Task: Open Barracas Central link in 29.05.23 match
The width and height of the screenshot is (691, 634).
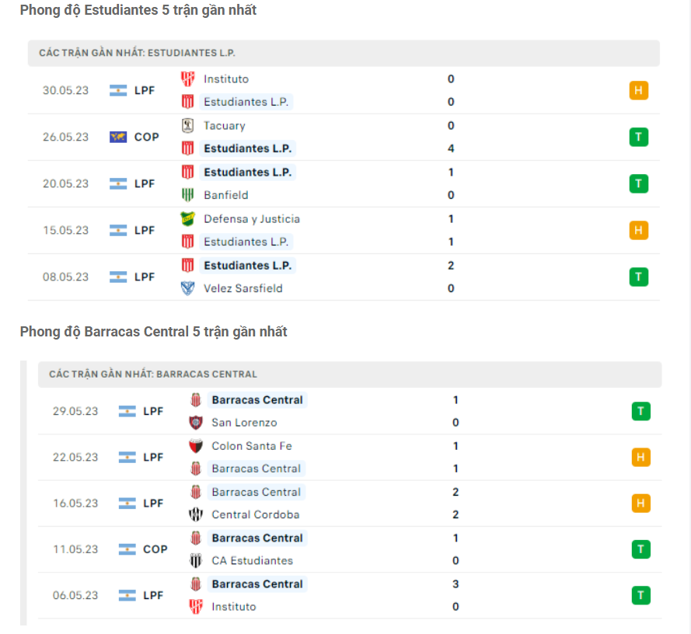Action: [257, 400]
